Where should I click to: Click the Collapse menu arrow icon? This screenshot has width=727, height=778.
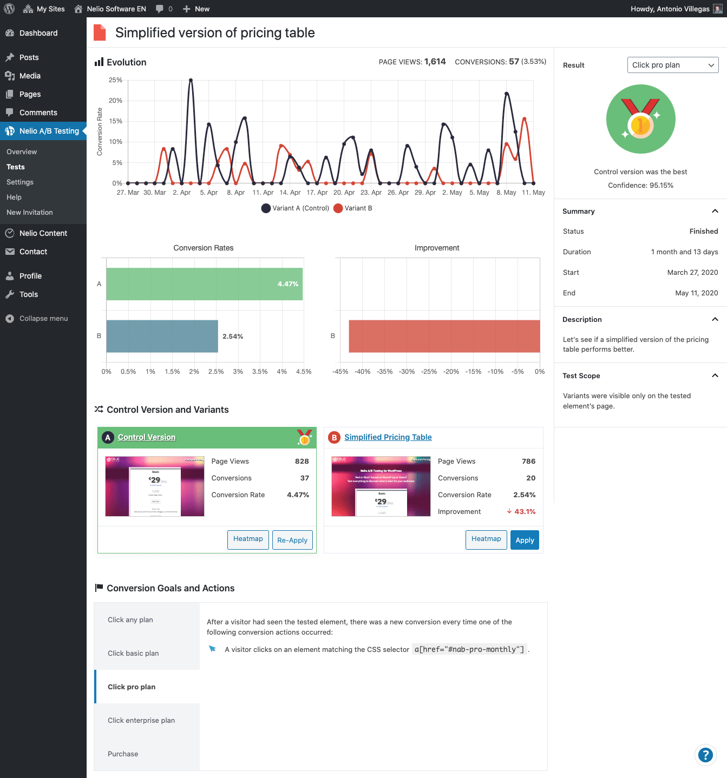[x=10, y=319]
